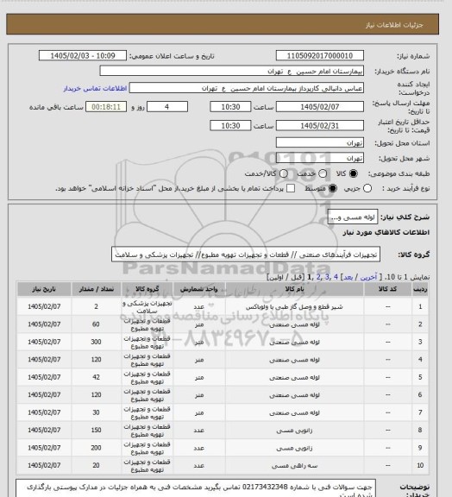Click the request creator field عباس دانیالی

247,88
